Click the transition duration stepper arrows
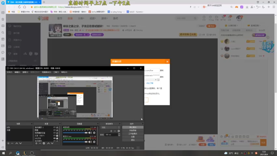277x156 pixels. coord(119,135)
